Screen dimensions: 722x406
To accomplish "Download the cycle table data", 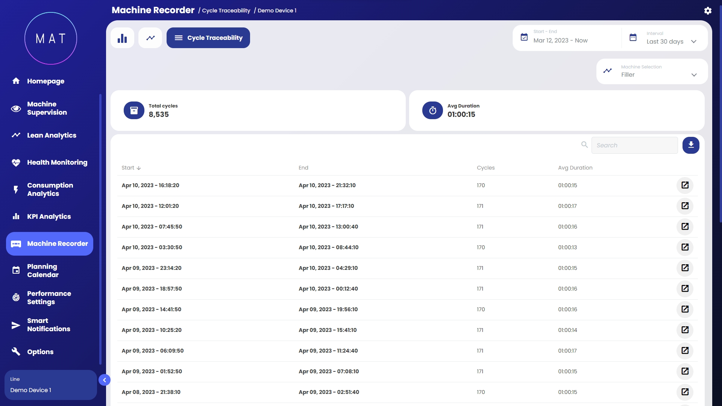I will pyautogui.click(x=691, y=145).
